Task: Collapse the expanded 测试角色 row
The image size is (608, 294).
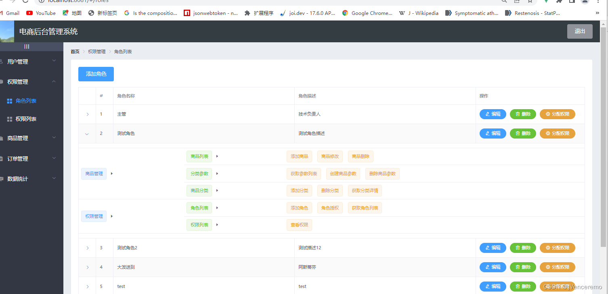Action: 87,133
